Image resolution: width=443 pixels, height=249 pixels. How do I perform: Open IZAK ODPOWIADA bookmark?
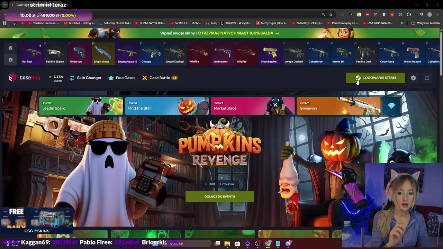tap(378, 23)
